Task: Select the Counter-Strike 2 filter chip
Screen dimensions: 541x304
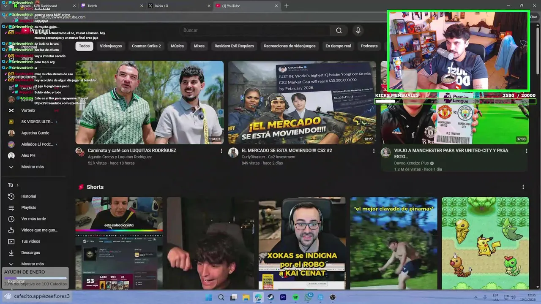Action: (146, 46)
